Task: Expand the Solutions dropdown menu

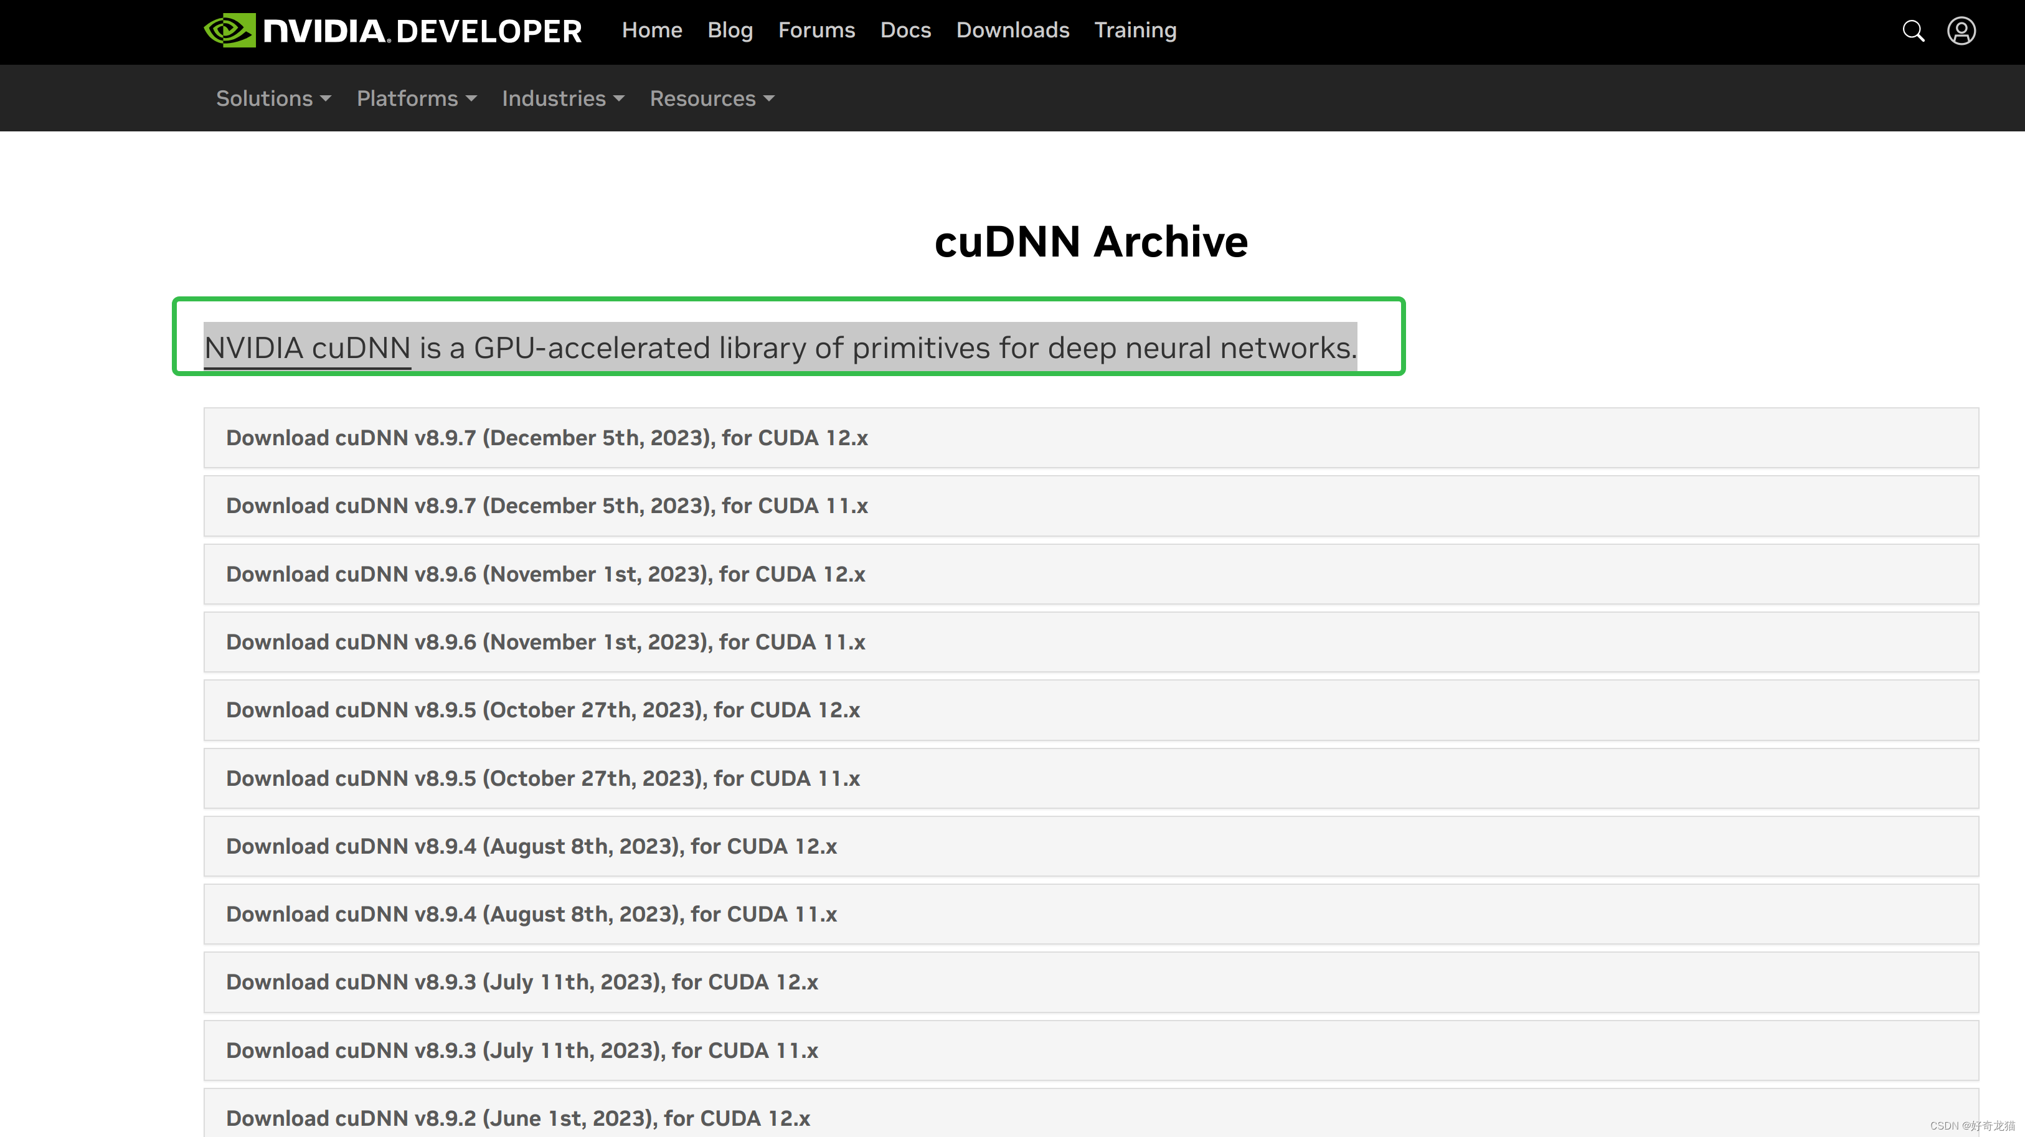Action: coord(273,98)
